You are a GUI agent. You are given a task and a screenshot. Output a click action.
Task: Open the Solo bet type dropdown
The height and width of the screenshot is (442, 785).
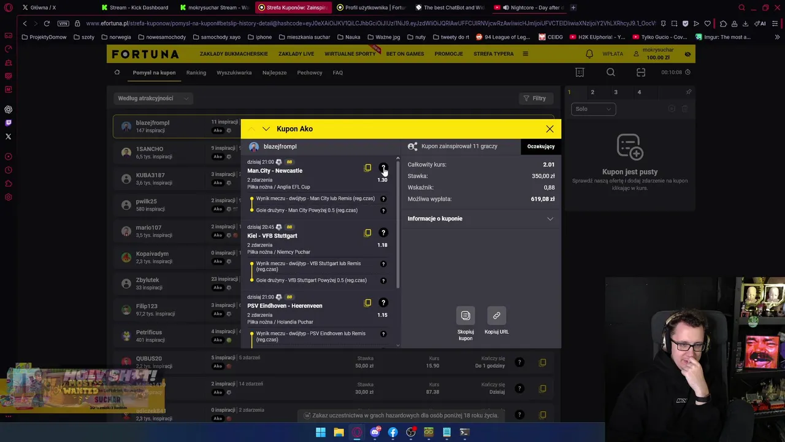click(593, 109)
